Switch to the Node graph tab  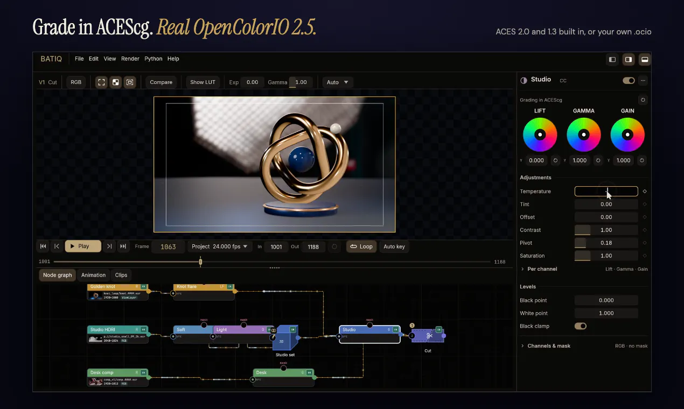pos(57,275)
